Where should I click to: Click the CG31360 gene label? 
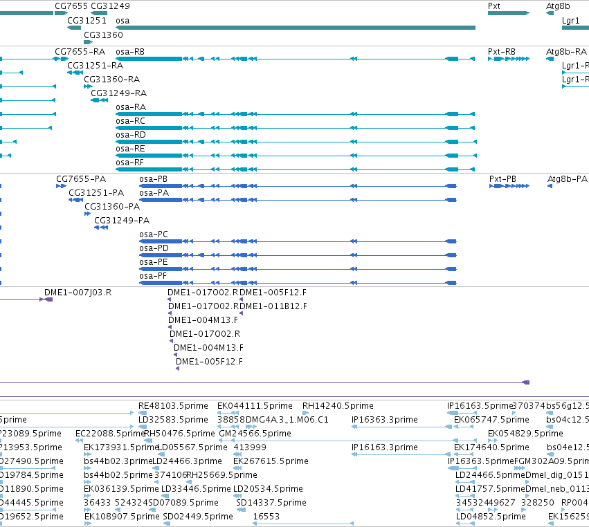[x=103, y=35]
